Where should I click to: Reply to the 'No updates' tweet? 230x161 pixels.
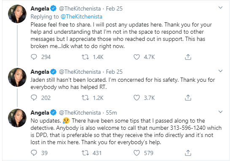34,153
